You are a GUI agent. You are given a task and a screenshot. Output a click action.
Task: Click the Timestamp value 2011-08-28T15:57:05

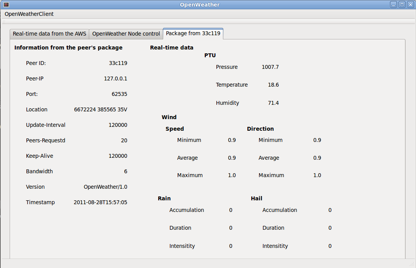[100, 202]
